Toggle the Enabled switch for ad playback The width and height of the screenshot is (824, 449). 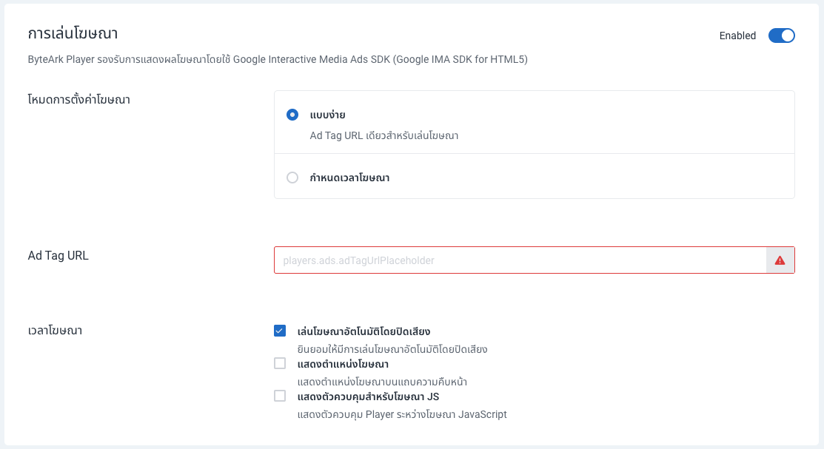781,36
